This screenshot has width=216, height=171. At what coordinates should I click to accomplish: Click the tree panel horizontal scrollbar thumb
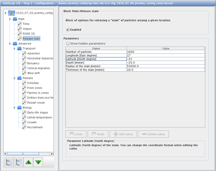click(x=23, y=154)
